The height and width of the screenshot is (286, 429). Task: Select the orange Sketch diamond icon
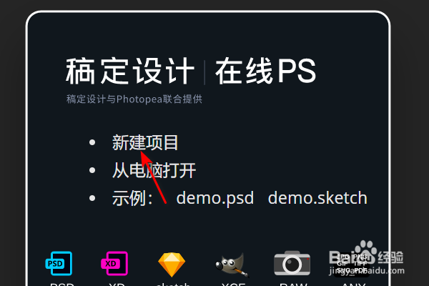tap(172, 265)
